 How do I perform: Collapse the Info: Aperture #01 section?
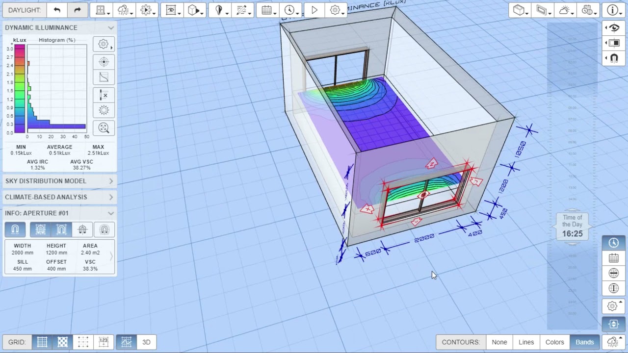111,213
